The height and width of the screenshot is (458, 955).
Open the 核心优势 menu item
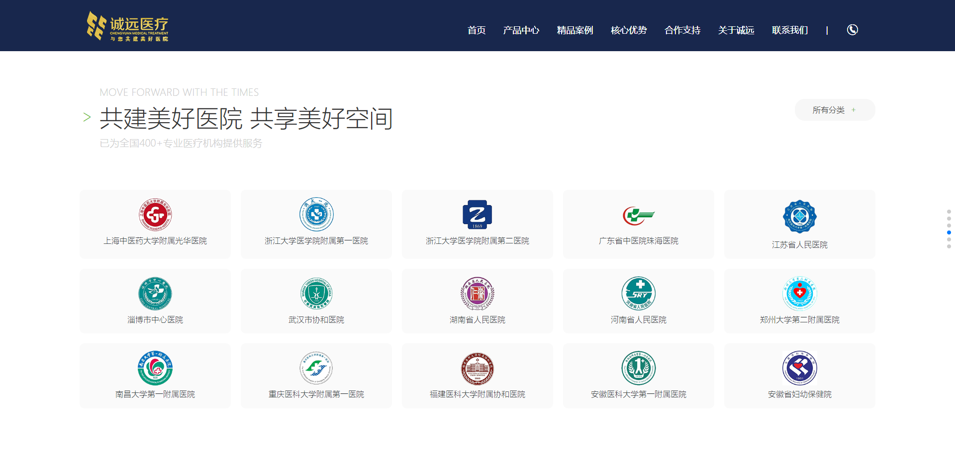(x=628, y=30)
